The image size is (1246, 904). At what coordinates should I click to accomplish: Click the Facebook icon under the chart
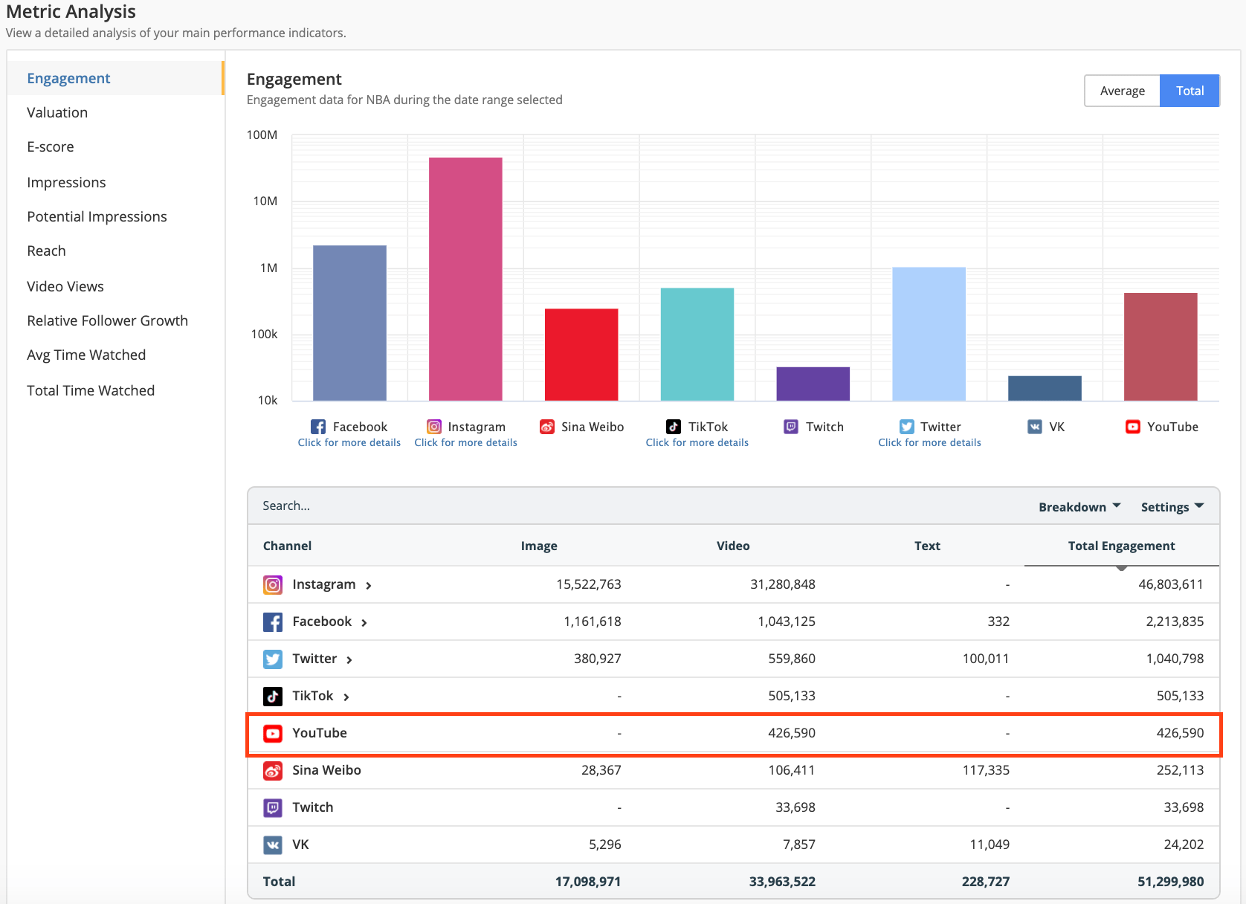click(x=318, y=427)
